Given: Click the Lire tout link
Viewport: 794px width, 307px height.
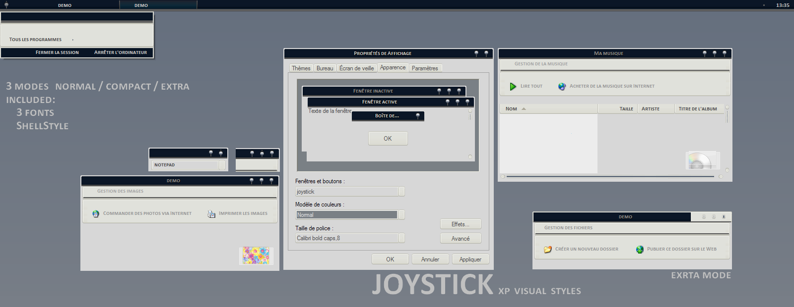Looking at the screenshot, I should pyautogui.click(x=531, y=86).
